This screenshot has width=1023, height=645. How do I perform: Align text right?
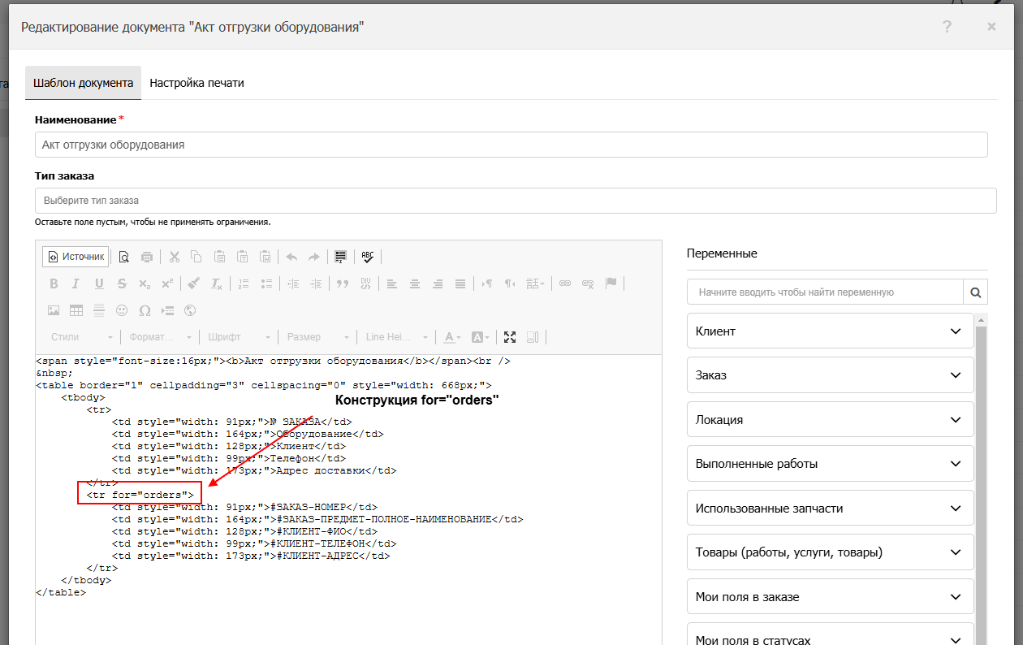[x=438, y=284]
